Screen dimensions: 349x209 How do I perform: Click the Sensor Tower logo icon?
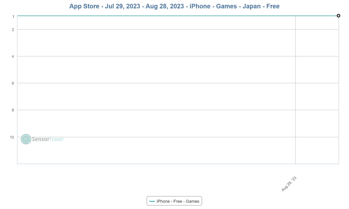pos(26,139)
